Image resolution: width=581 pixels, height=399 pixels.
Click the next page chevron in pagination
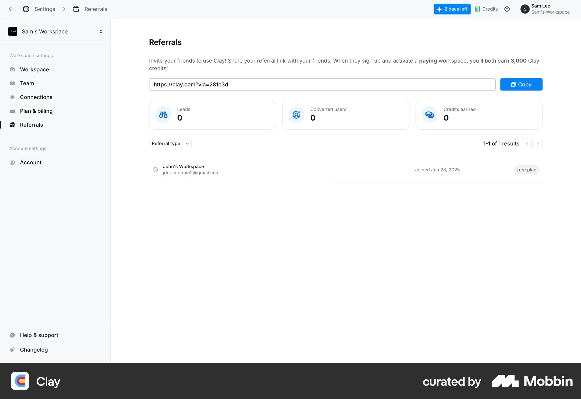pos(538,144)
